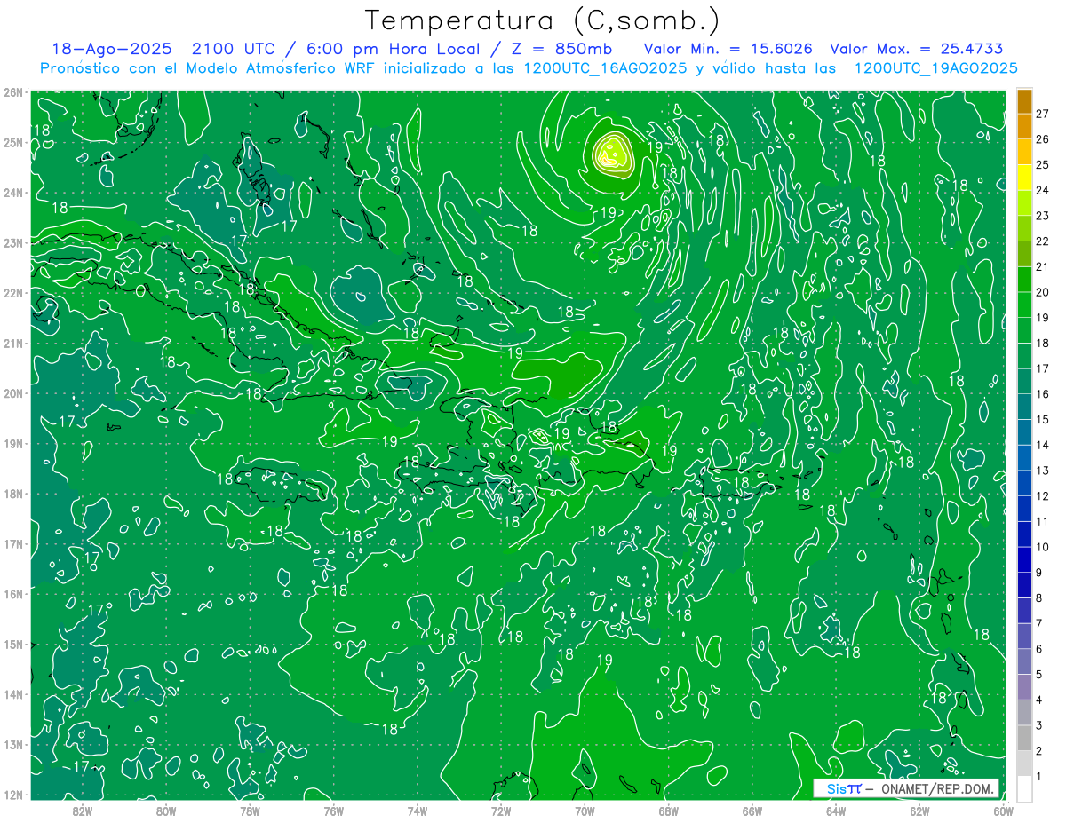Image resolution: width=1066 pixels, height=823 pixels.
Task: Click the colorbar label '20'
Action: point(1043,292)
